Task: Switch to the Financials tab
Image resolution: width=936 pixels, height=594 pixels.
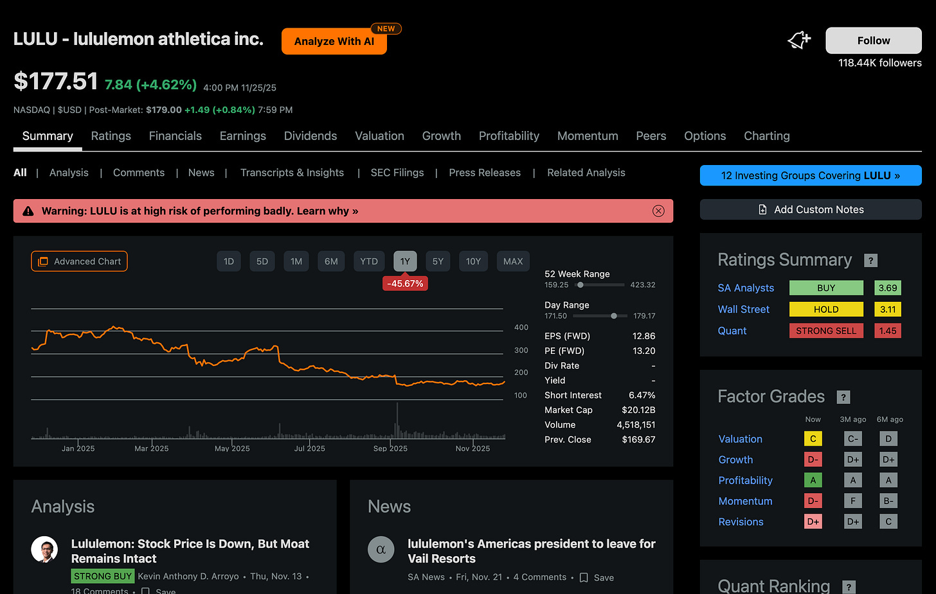Action: pos(175,136)
